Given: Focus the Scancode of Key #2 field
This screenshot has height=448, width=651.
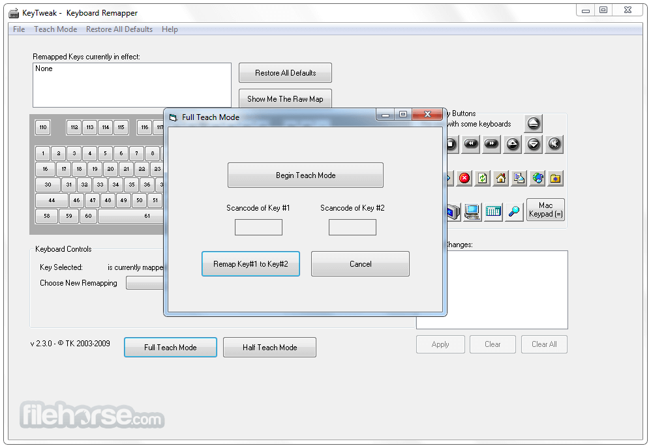Looking at the screenshot, I should click(x=352, y=227).
